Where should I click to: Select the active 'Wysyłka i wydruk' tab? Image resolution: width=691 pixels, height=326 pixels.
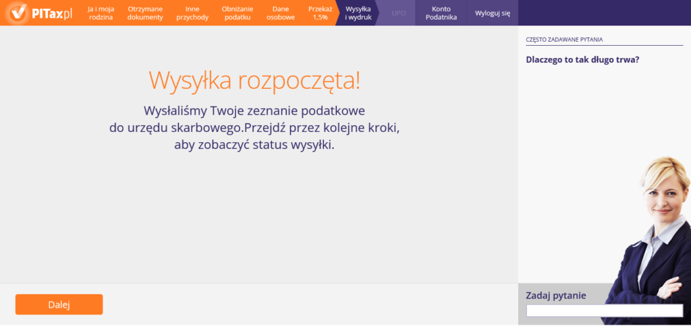(358, 13)
